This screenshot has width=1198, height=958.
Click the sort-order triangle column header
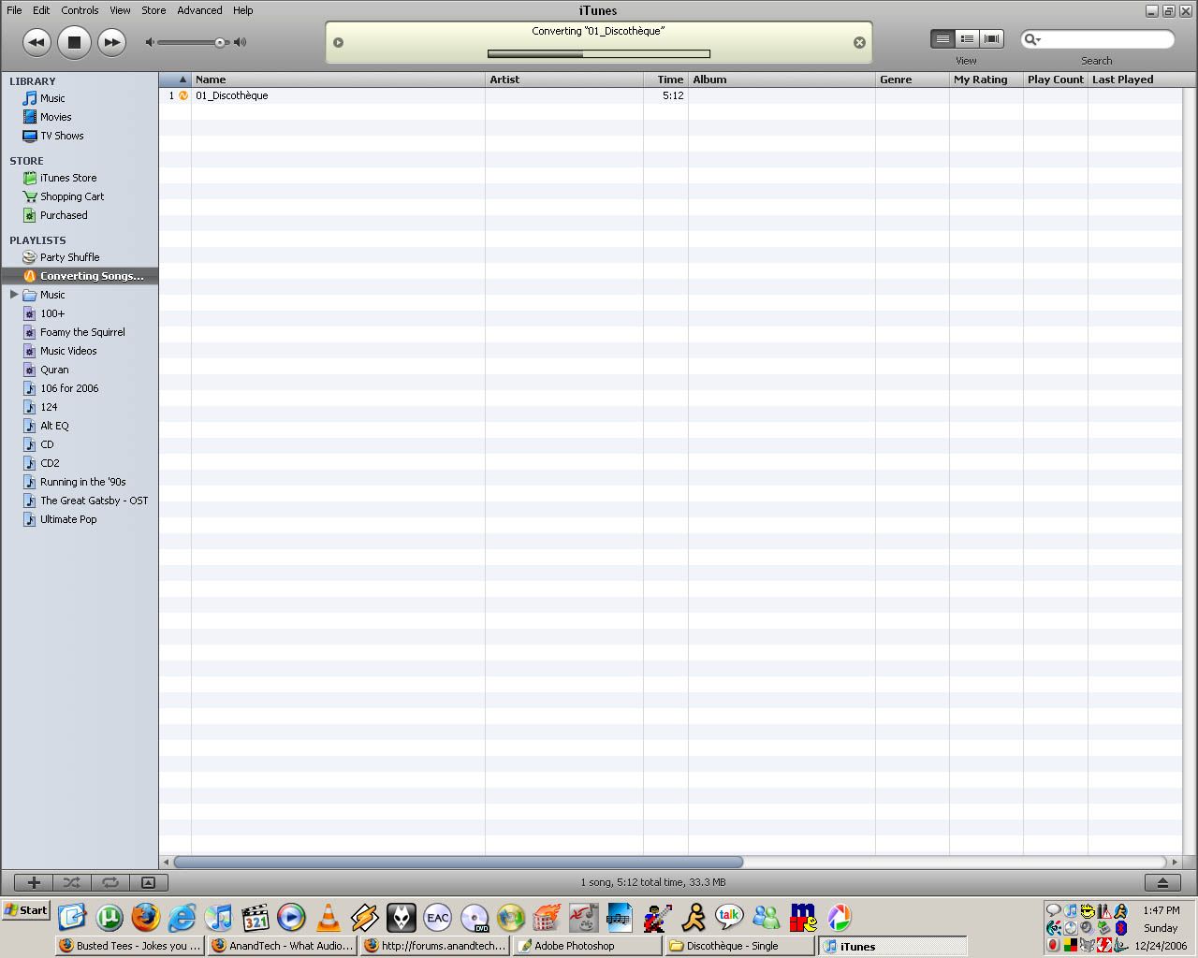coord(175,80)
